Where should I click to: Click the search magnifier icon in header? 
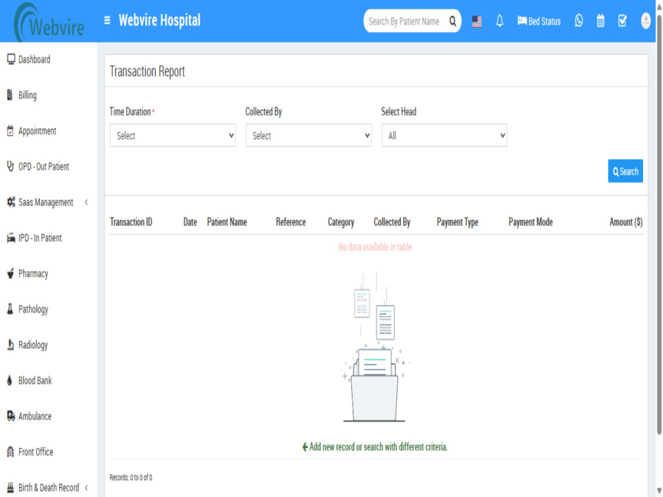pos(452,21)
